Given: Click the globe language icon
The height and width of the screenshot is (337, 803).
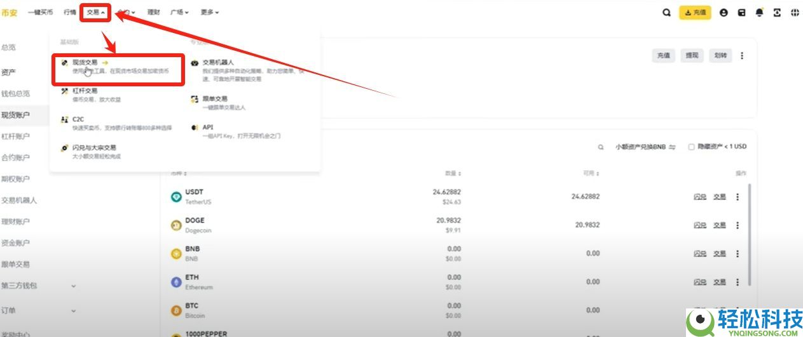Looking at the screenshot, I should pyautogui.click(x=795, y=12).
